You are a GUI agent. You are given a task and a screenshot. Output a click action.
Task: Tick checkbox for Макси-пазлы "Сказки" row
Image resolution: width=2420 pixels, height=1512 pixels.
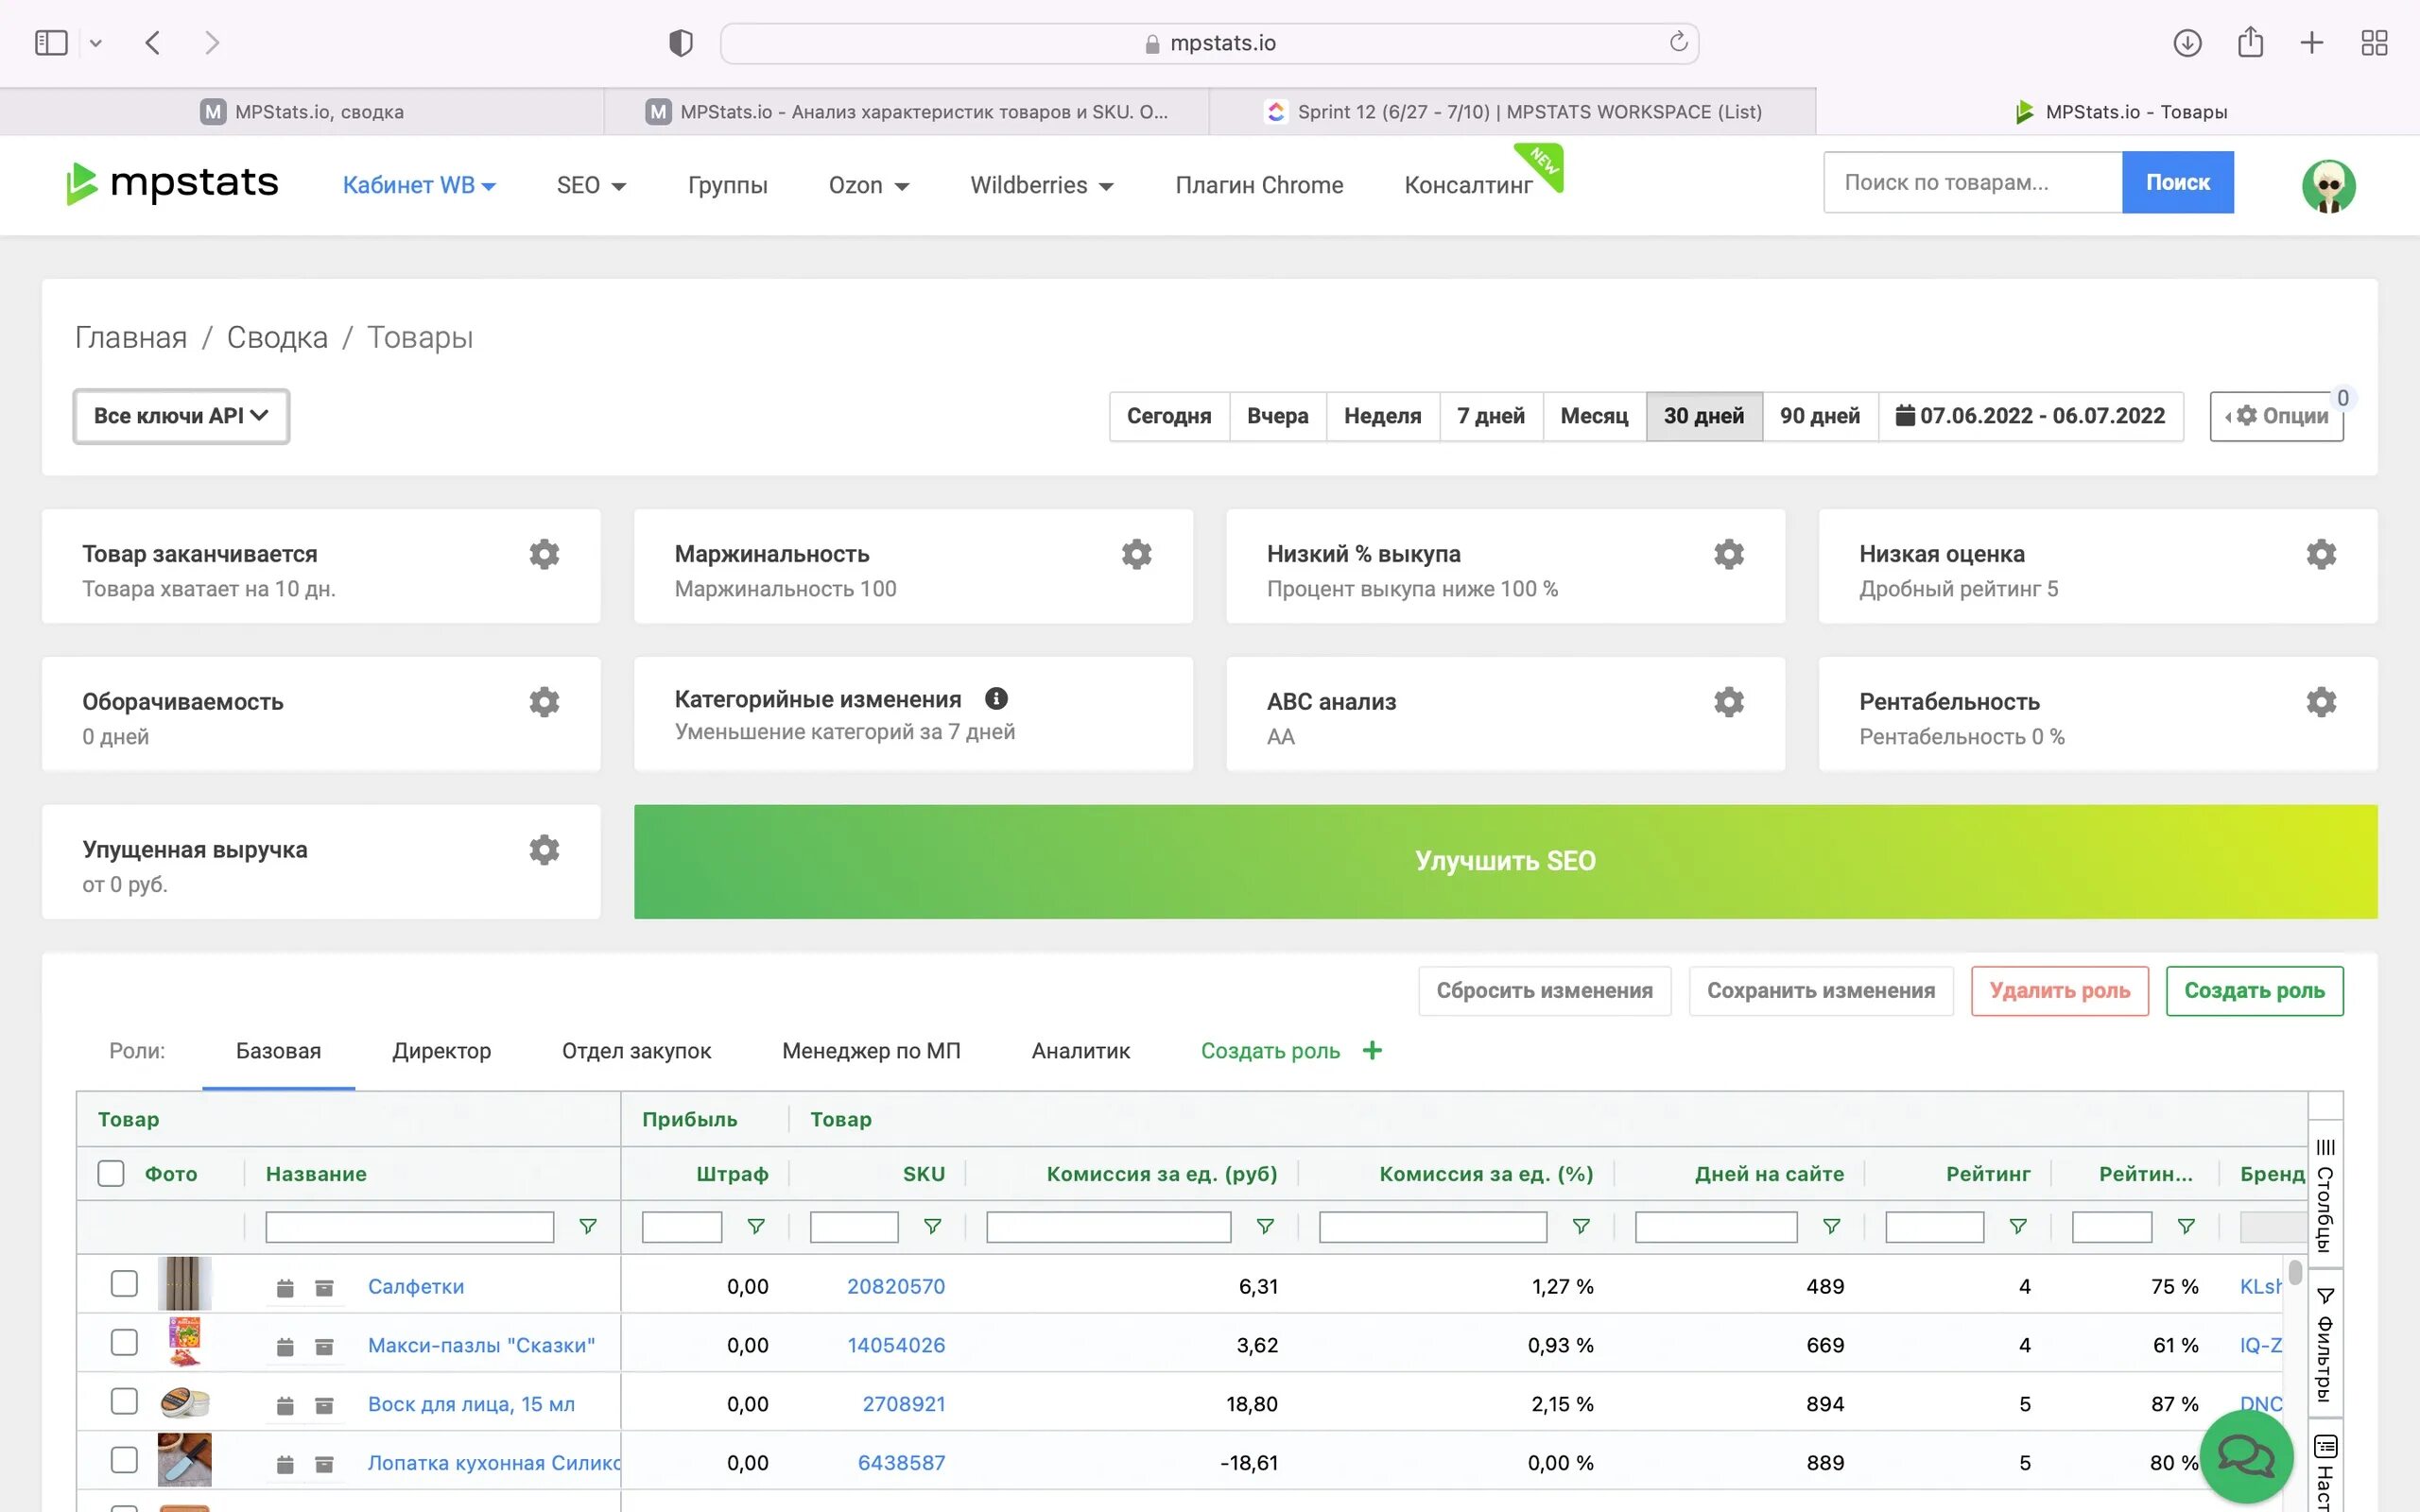tap(124, 1342)
